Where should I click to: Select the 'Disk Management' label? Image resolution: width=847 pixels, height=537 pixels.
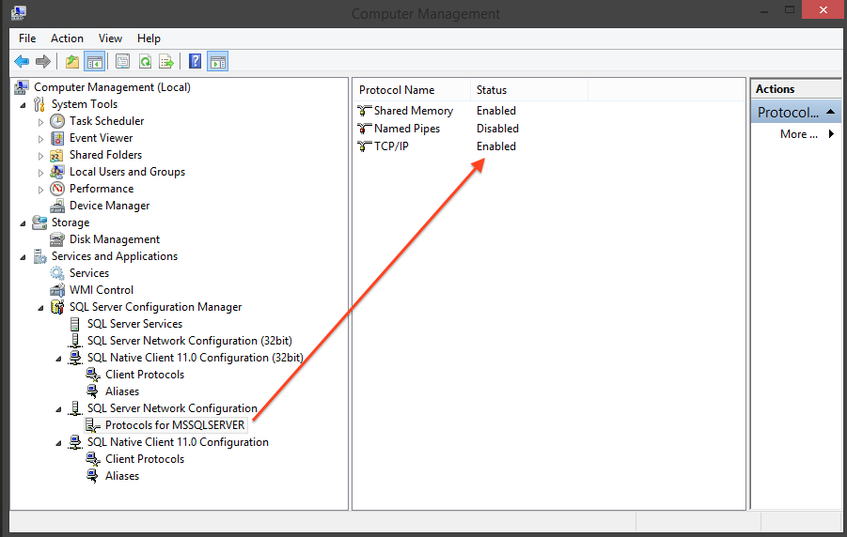tap(115, 239)
